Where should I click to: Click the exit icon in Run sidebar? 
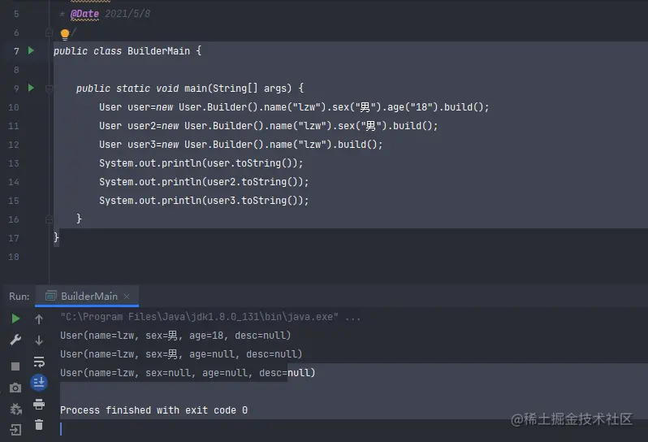[15, 430]
